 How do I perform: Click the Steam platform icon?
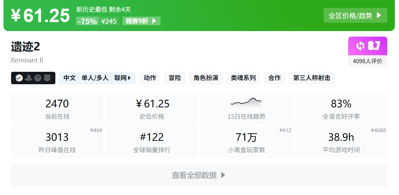19,78
